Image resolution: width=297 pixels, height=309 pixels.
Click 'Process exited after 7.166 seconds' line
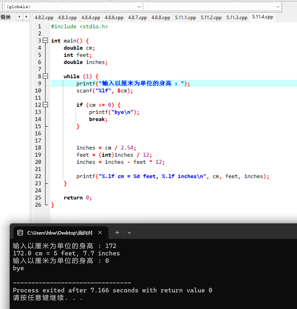point(113,290)
